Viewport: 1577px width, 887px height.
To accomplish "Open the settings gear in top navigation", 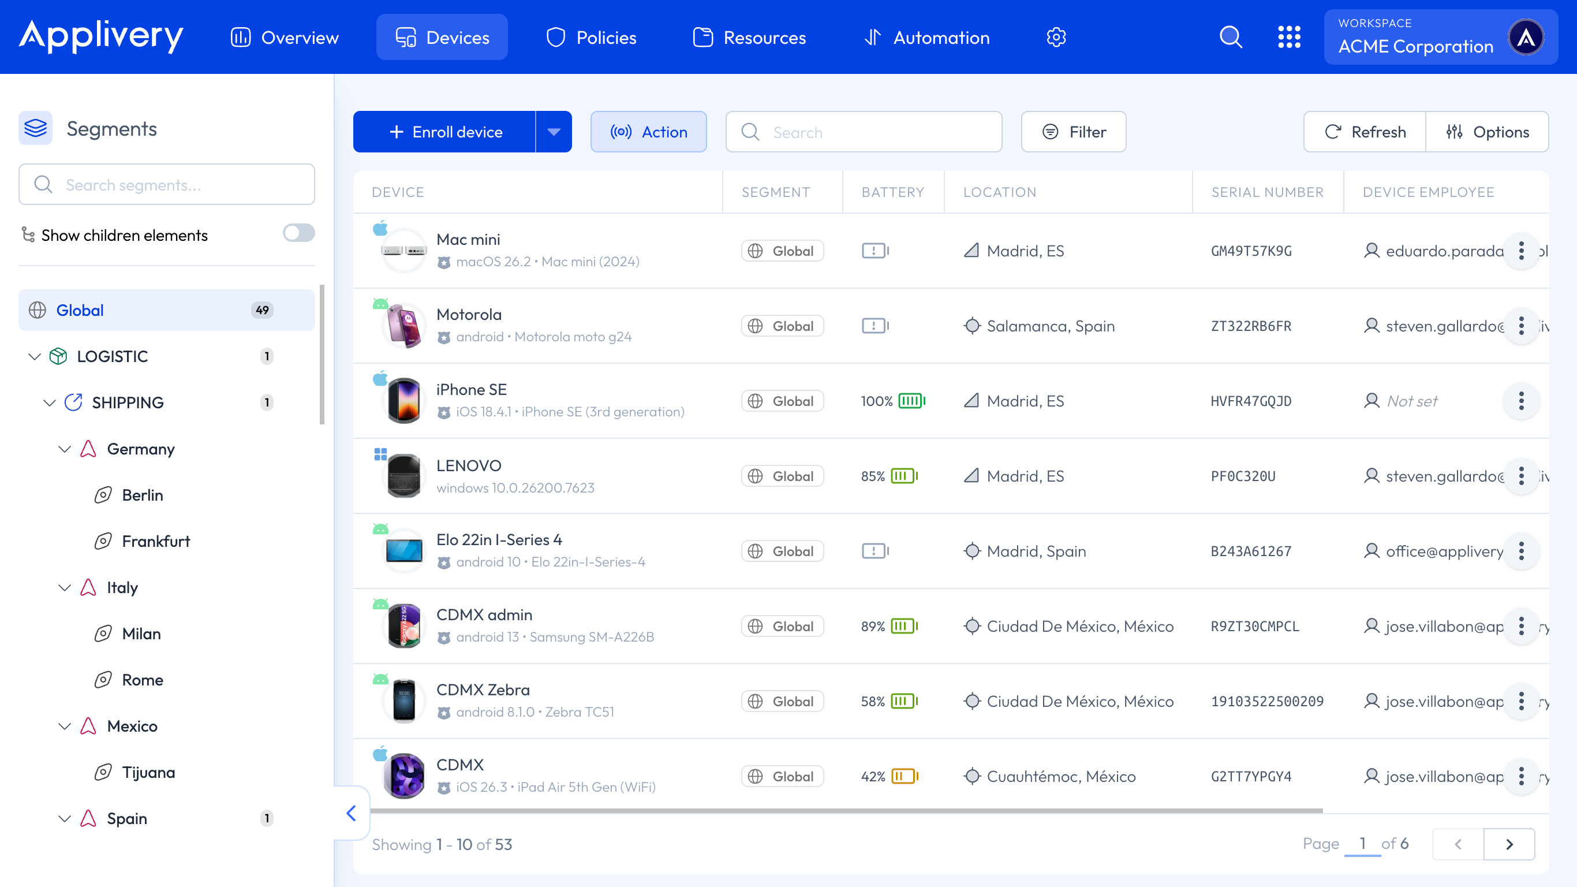I will tap(1056, 38).
